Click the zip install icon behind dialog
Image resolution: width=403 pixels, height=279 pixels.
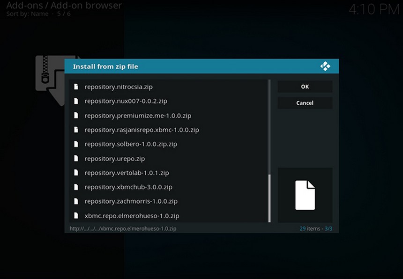[x=50, y=80]
